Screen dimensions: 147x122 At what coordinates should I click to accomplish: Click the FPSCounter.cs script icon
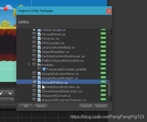[39, 43]
